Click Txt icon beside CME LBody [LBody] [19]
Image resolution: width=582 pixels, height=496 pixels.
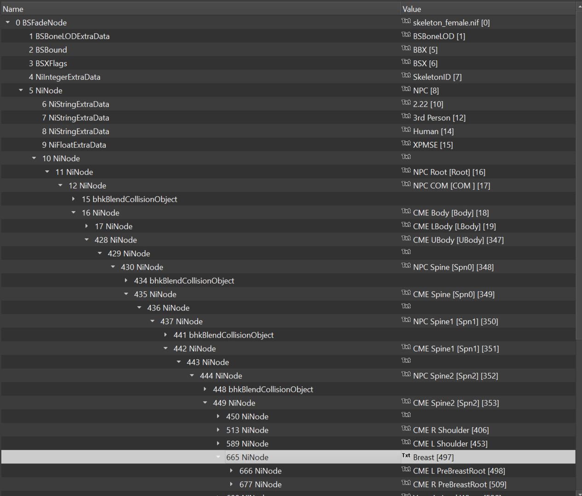click(406, 225)
